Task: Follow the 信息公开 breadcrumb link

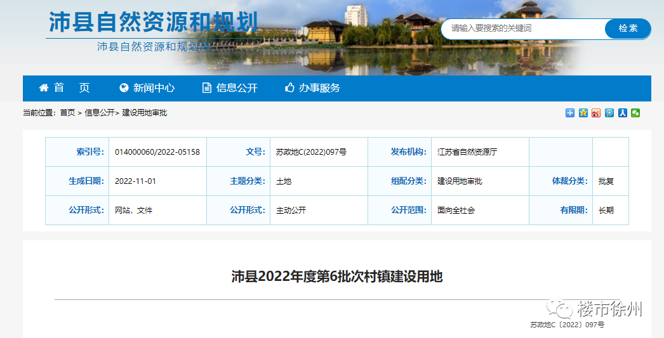Action: coord(100,112)
